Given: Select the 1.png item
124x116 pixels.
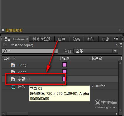Looking at the screenshot, I should (22, 65).
